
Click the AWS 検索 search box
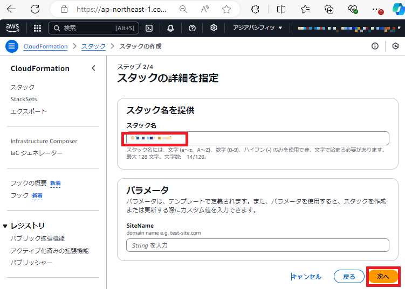coord(93,28)
